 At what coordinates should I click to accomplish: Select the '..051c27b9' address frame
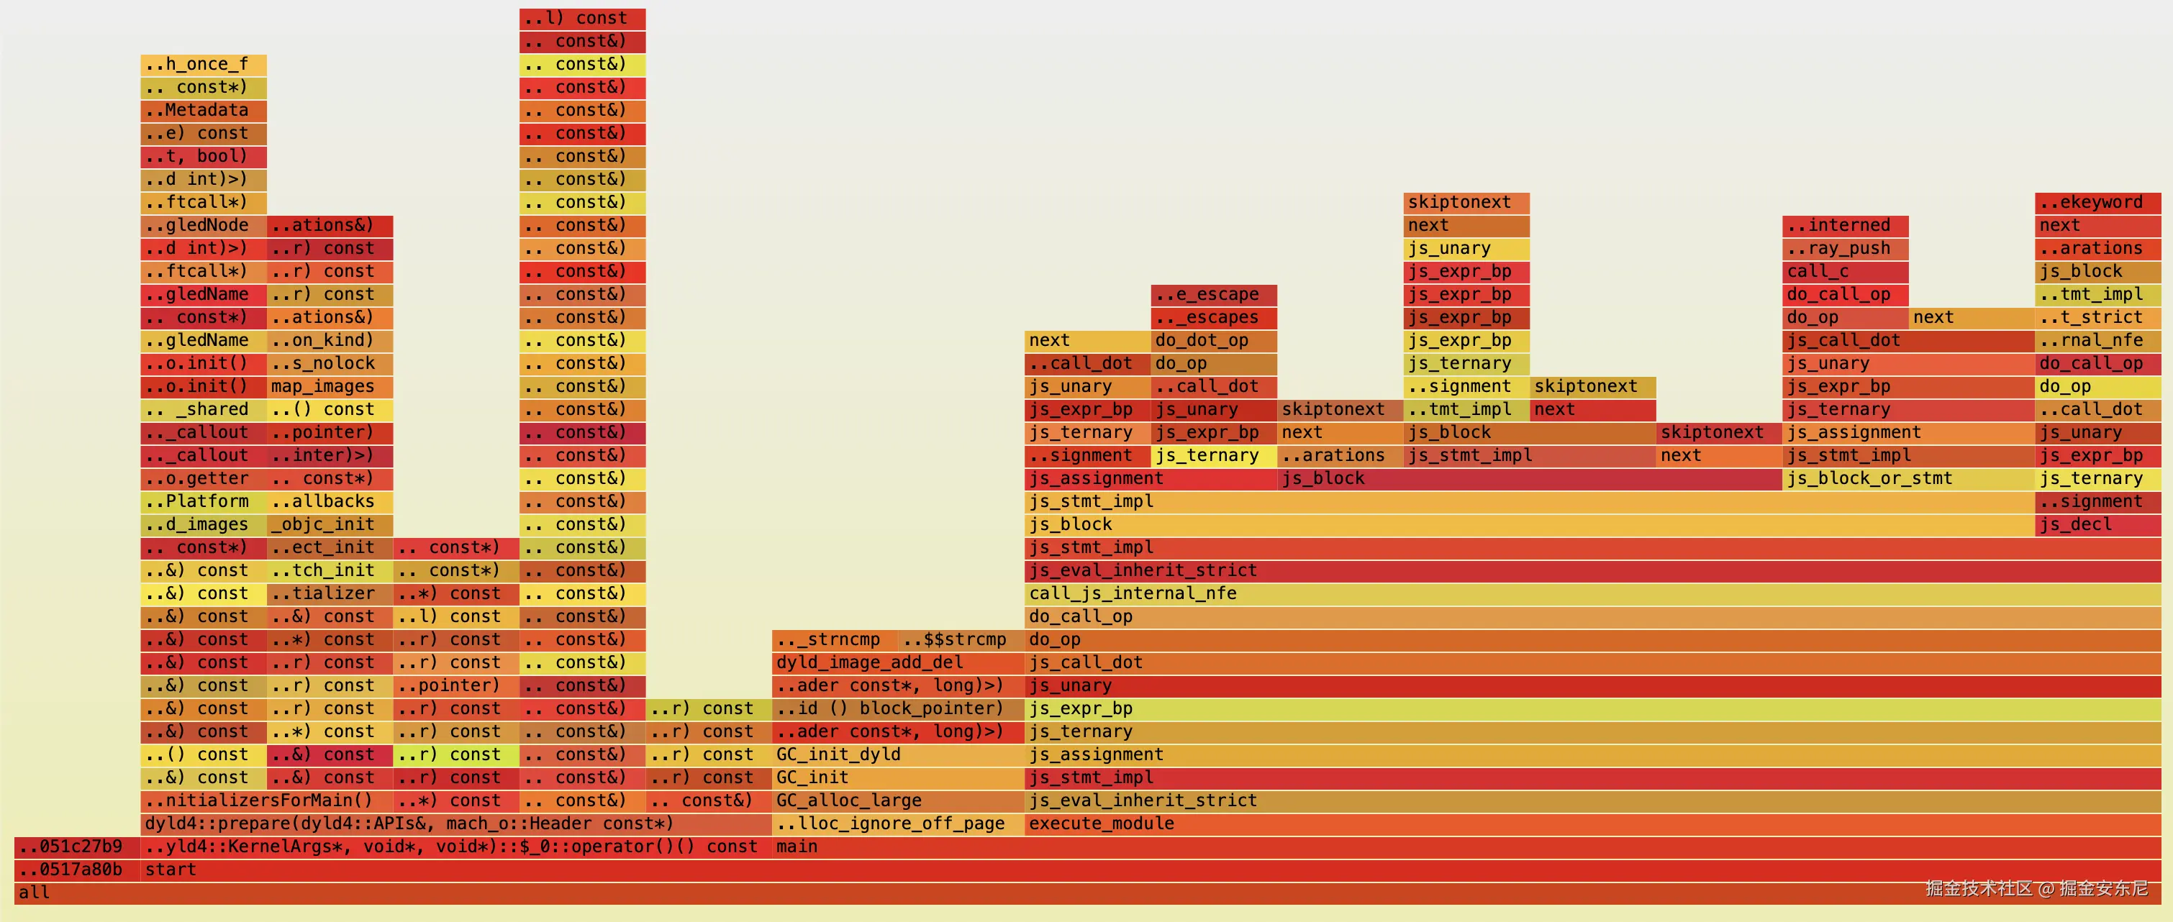(77, 846)
